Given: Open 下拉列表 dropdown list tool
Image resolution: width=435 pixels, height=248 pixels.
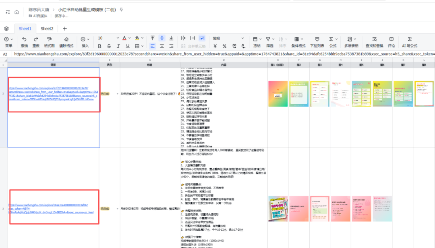Looking at the screenshot, I should point(317,42).
